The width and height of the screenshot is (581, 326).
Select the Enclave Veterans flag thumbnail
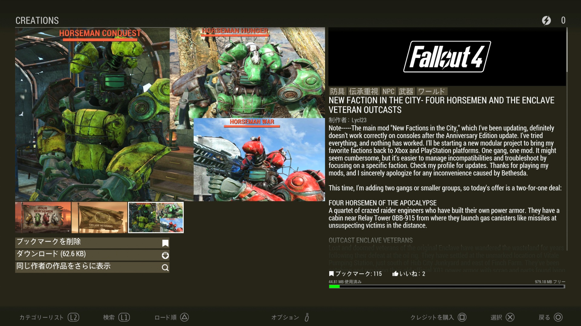click(x=100, y=217)
